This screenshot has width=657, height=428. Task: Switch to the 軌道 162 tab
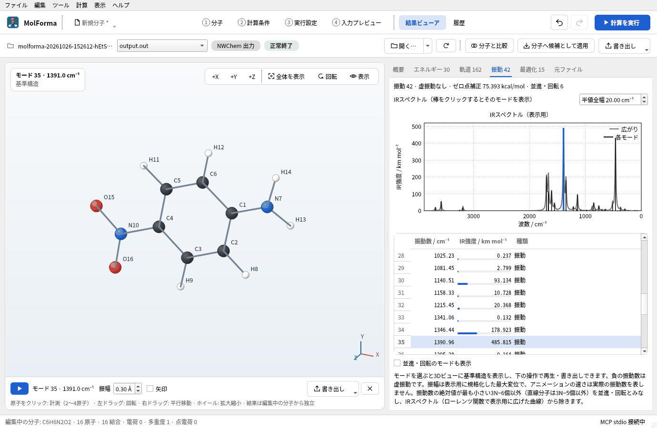(470, 69)
